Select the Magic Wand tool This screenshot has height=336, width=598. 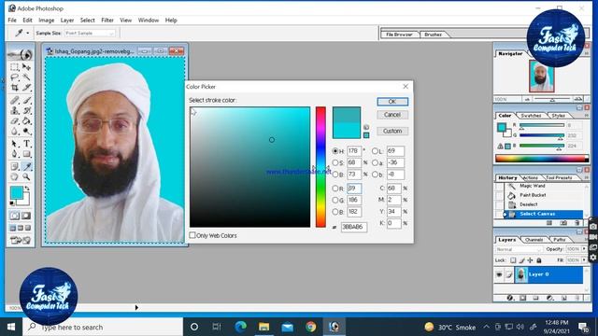26,77
